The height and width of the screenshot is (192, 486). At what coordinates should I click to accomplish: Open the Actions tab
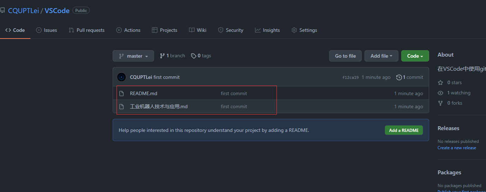(x=128, y=30)
